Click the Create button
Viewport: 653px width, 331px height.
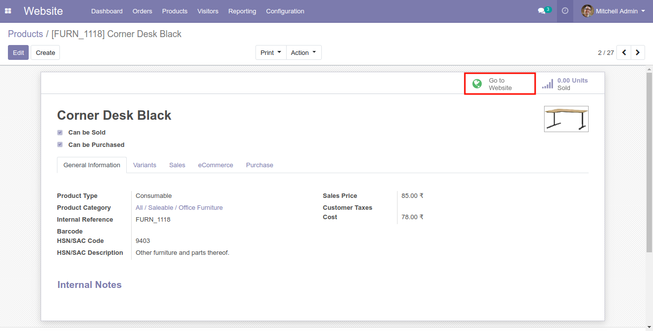[46, 52]
